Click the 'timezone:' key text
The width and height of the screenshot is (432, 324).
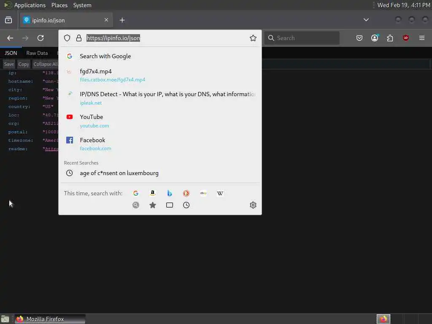point(21,140)
